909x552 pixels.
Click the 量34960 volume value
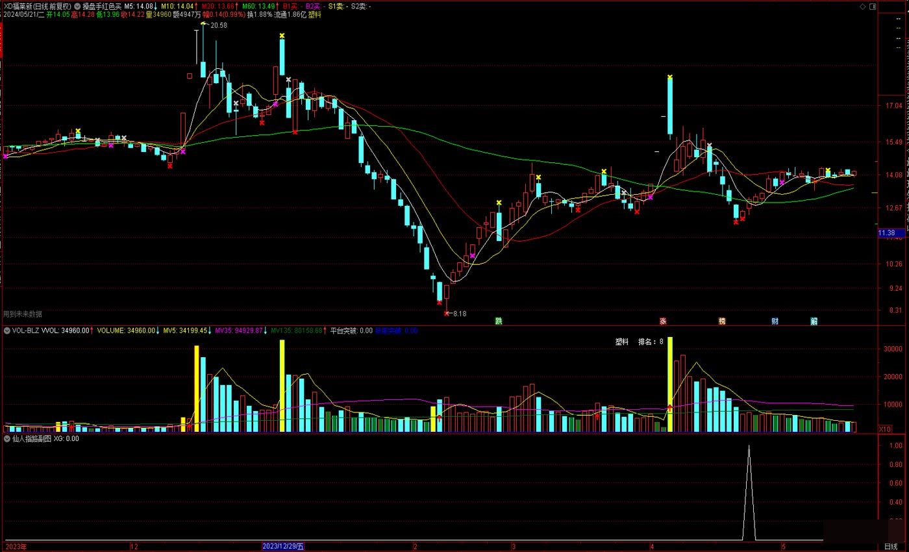[x=158, y=14]
